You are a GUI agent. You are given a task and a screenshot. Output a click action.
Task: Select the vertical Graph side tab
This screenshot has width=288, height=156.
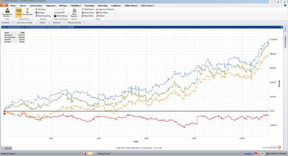[x=286, y=29]
